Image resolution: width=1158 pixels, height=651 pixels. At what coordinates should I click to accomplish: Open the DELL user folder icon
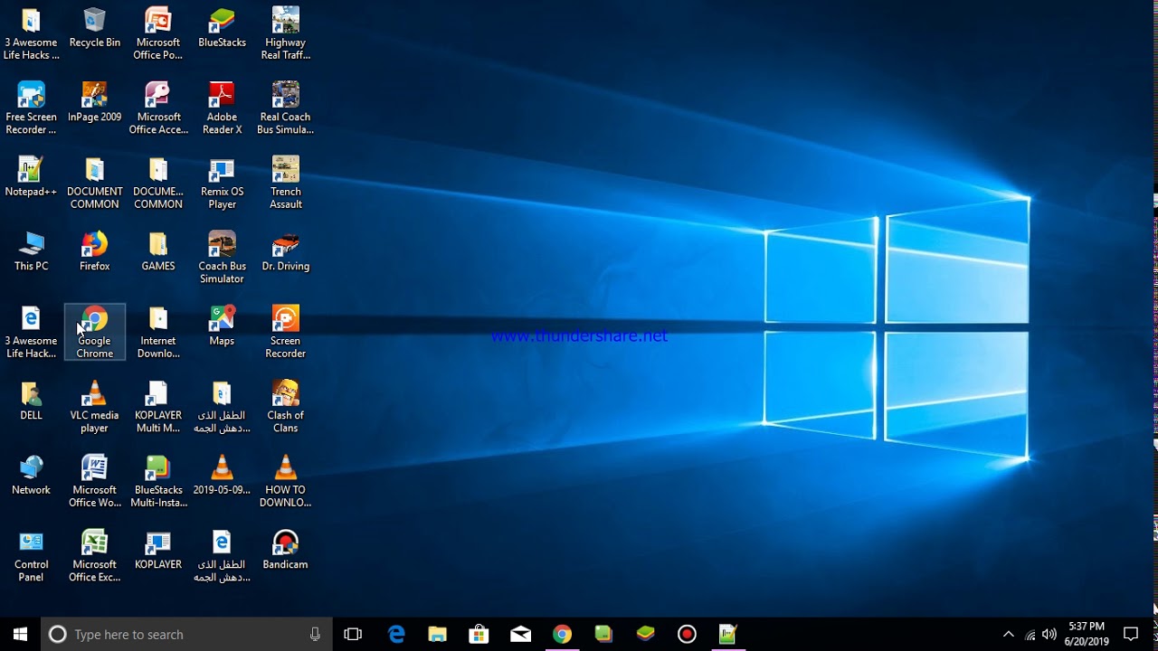tap(31, 402)
